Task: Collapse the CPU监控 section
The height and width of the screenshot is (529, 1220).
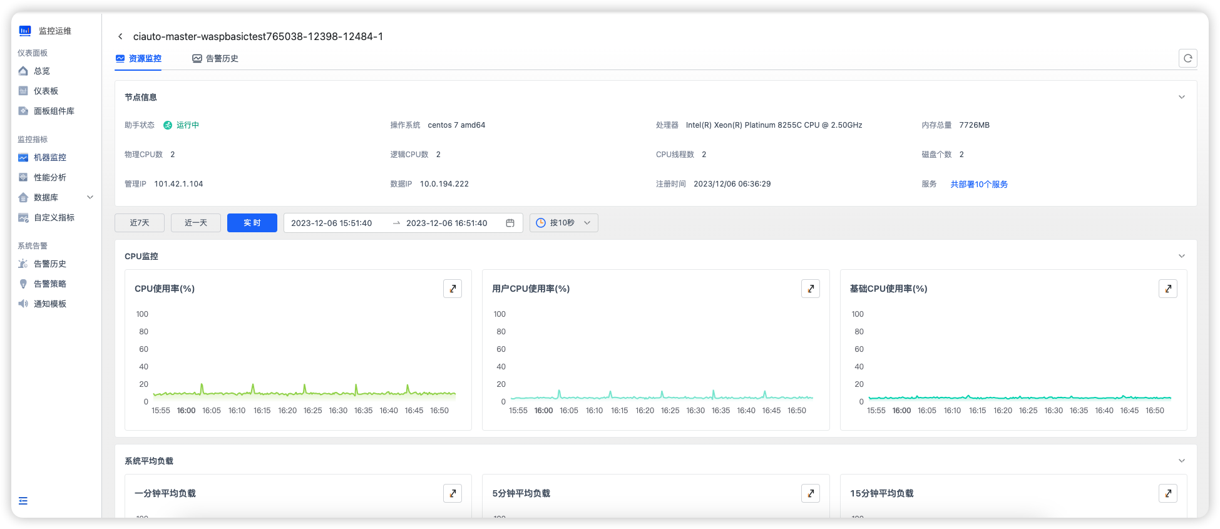Action: pyautogui.click(x=1181, y=256)
